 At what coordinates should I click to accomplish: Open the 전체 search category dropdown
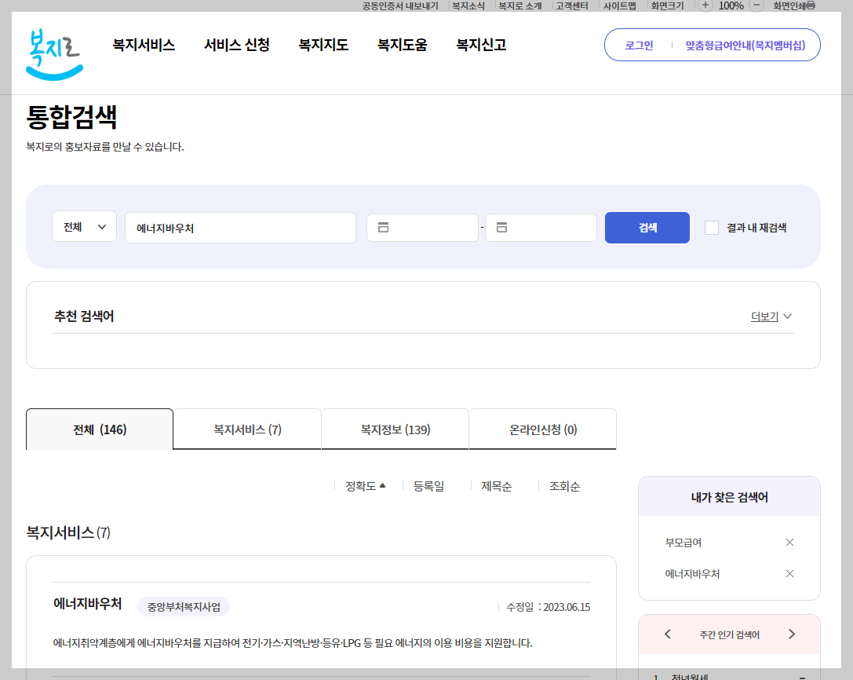pos(84,225)
